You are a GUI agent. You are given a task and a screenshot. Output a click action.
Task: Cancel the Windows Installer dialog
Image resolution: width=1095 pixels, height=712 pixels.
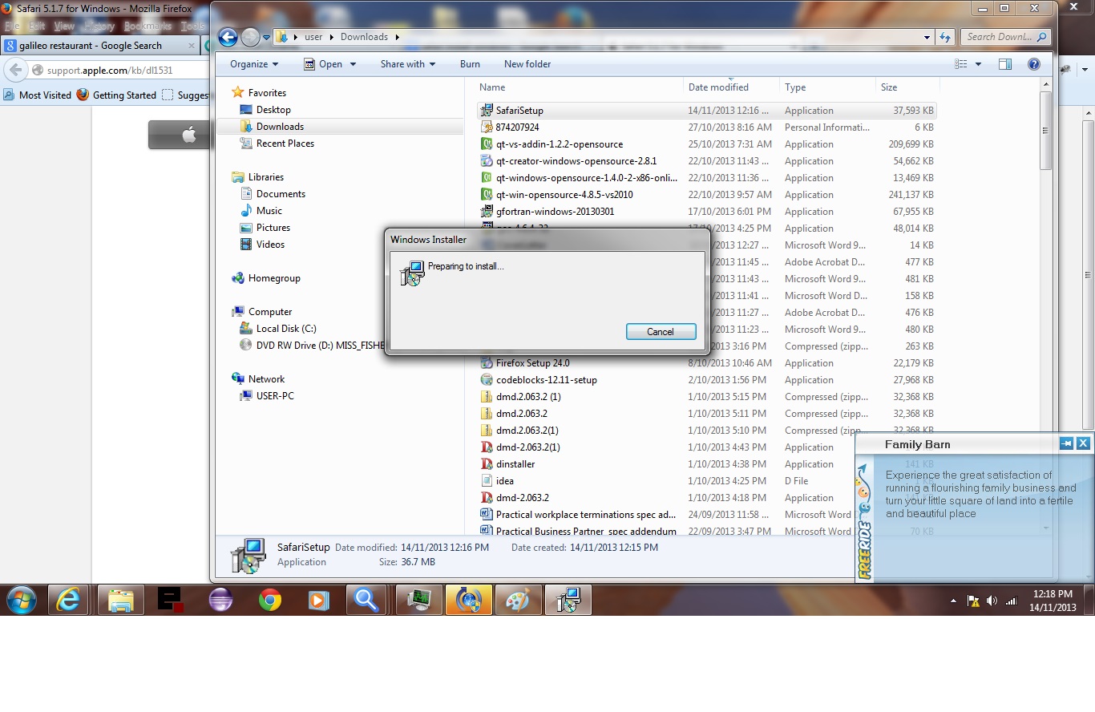(x=661, y=332)
